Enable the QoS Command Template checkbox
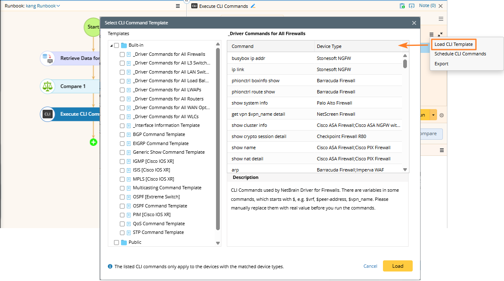 click(x=122, y=224)
